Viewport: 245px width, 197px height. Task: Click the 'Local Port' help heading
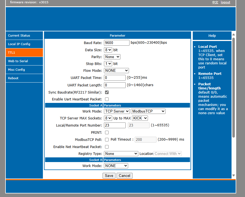tap(208, 46)
